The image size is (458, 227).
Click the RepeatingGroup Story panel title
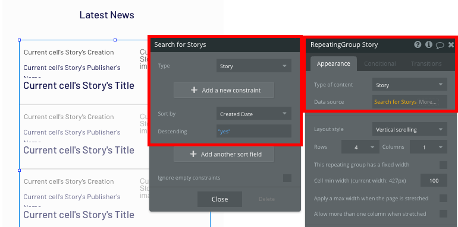coord(344,44)
